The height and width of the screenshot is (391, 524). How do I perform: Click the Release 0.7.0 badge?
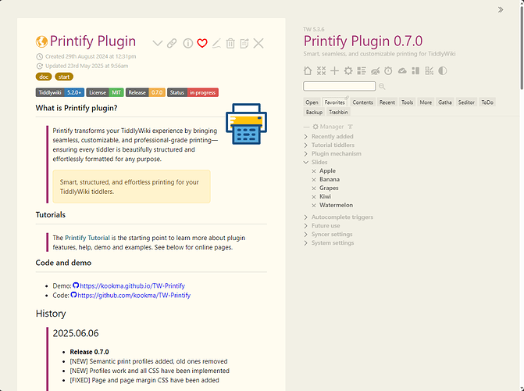click(145, 92)
